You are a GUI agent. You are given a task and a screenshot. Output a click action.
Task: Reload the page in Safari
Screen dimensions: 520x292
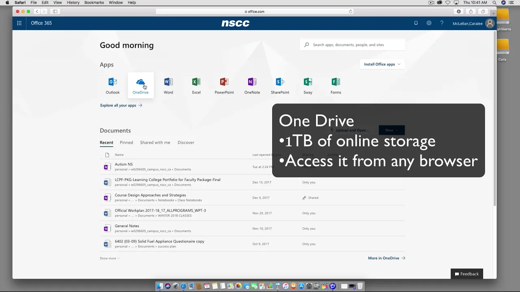point(350,11)
